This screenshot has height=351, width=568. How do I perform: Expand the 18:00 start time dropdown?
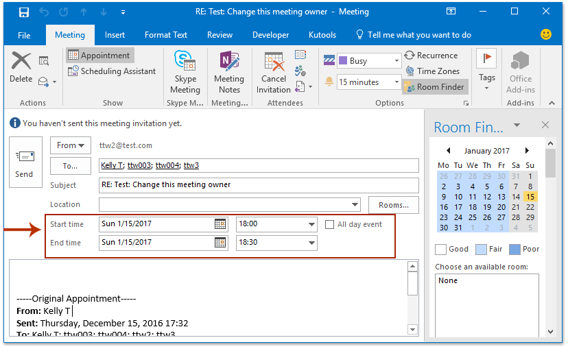click(x=312, y=224)
